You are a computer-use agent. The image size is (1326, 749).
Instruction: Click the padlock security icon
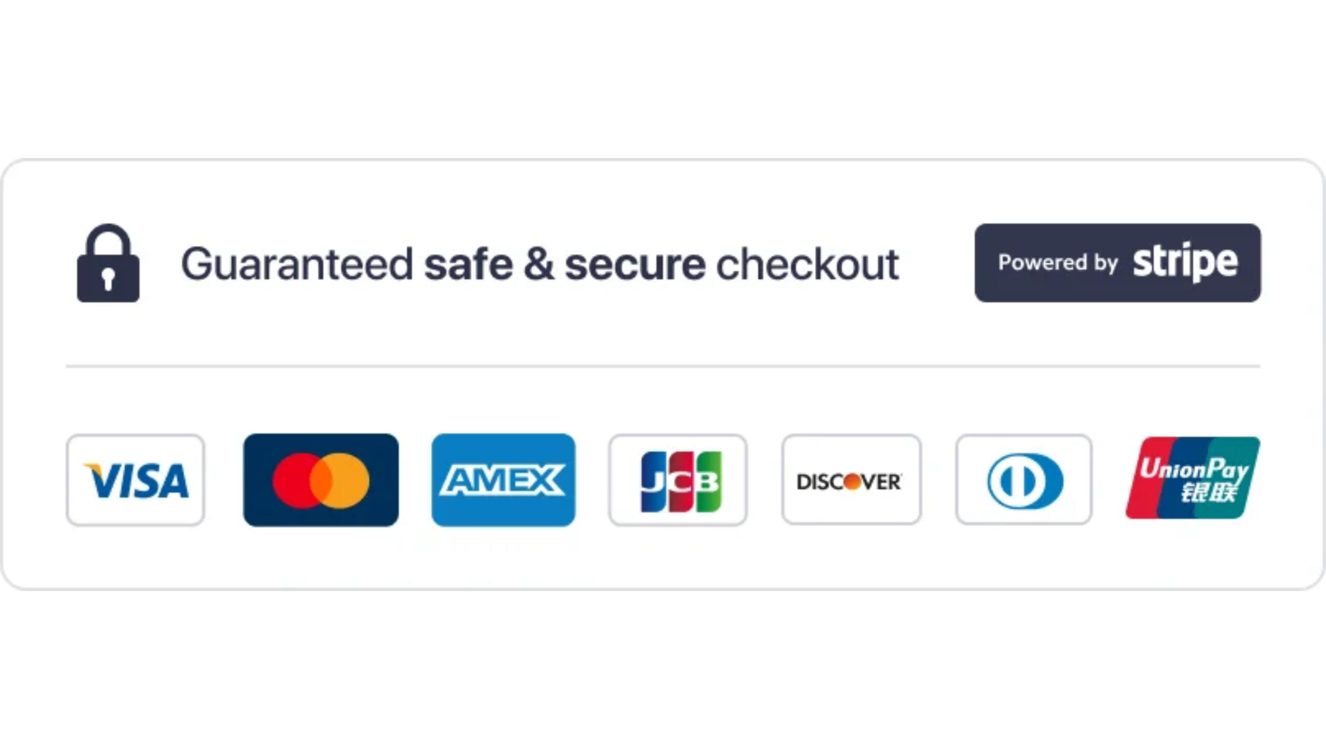pyautogui.click(x=108, y=263)
